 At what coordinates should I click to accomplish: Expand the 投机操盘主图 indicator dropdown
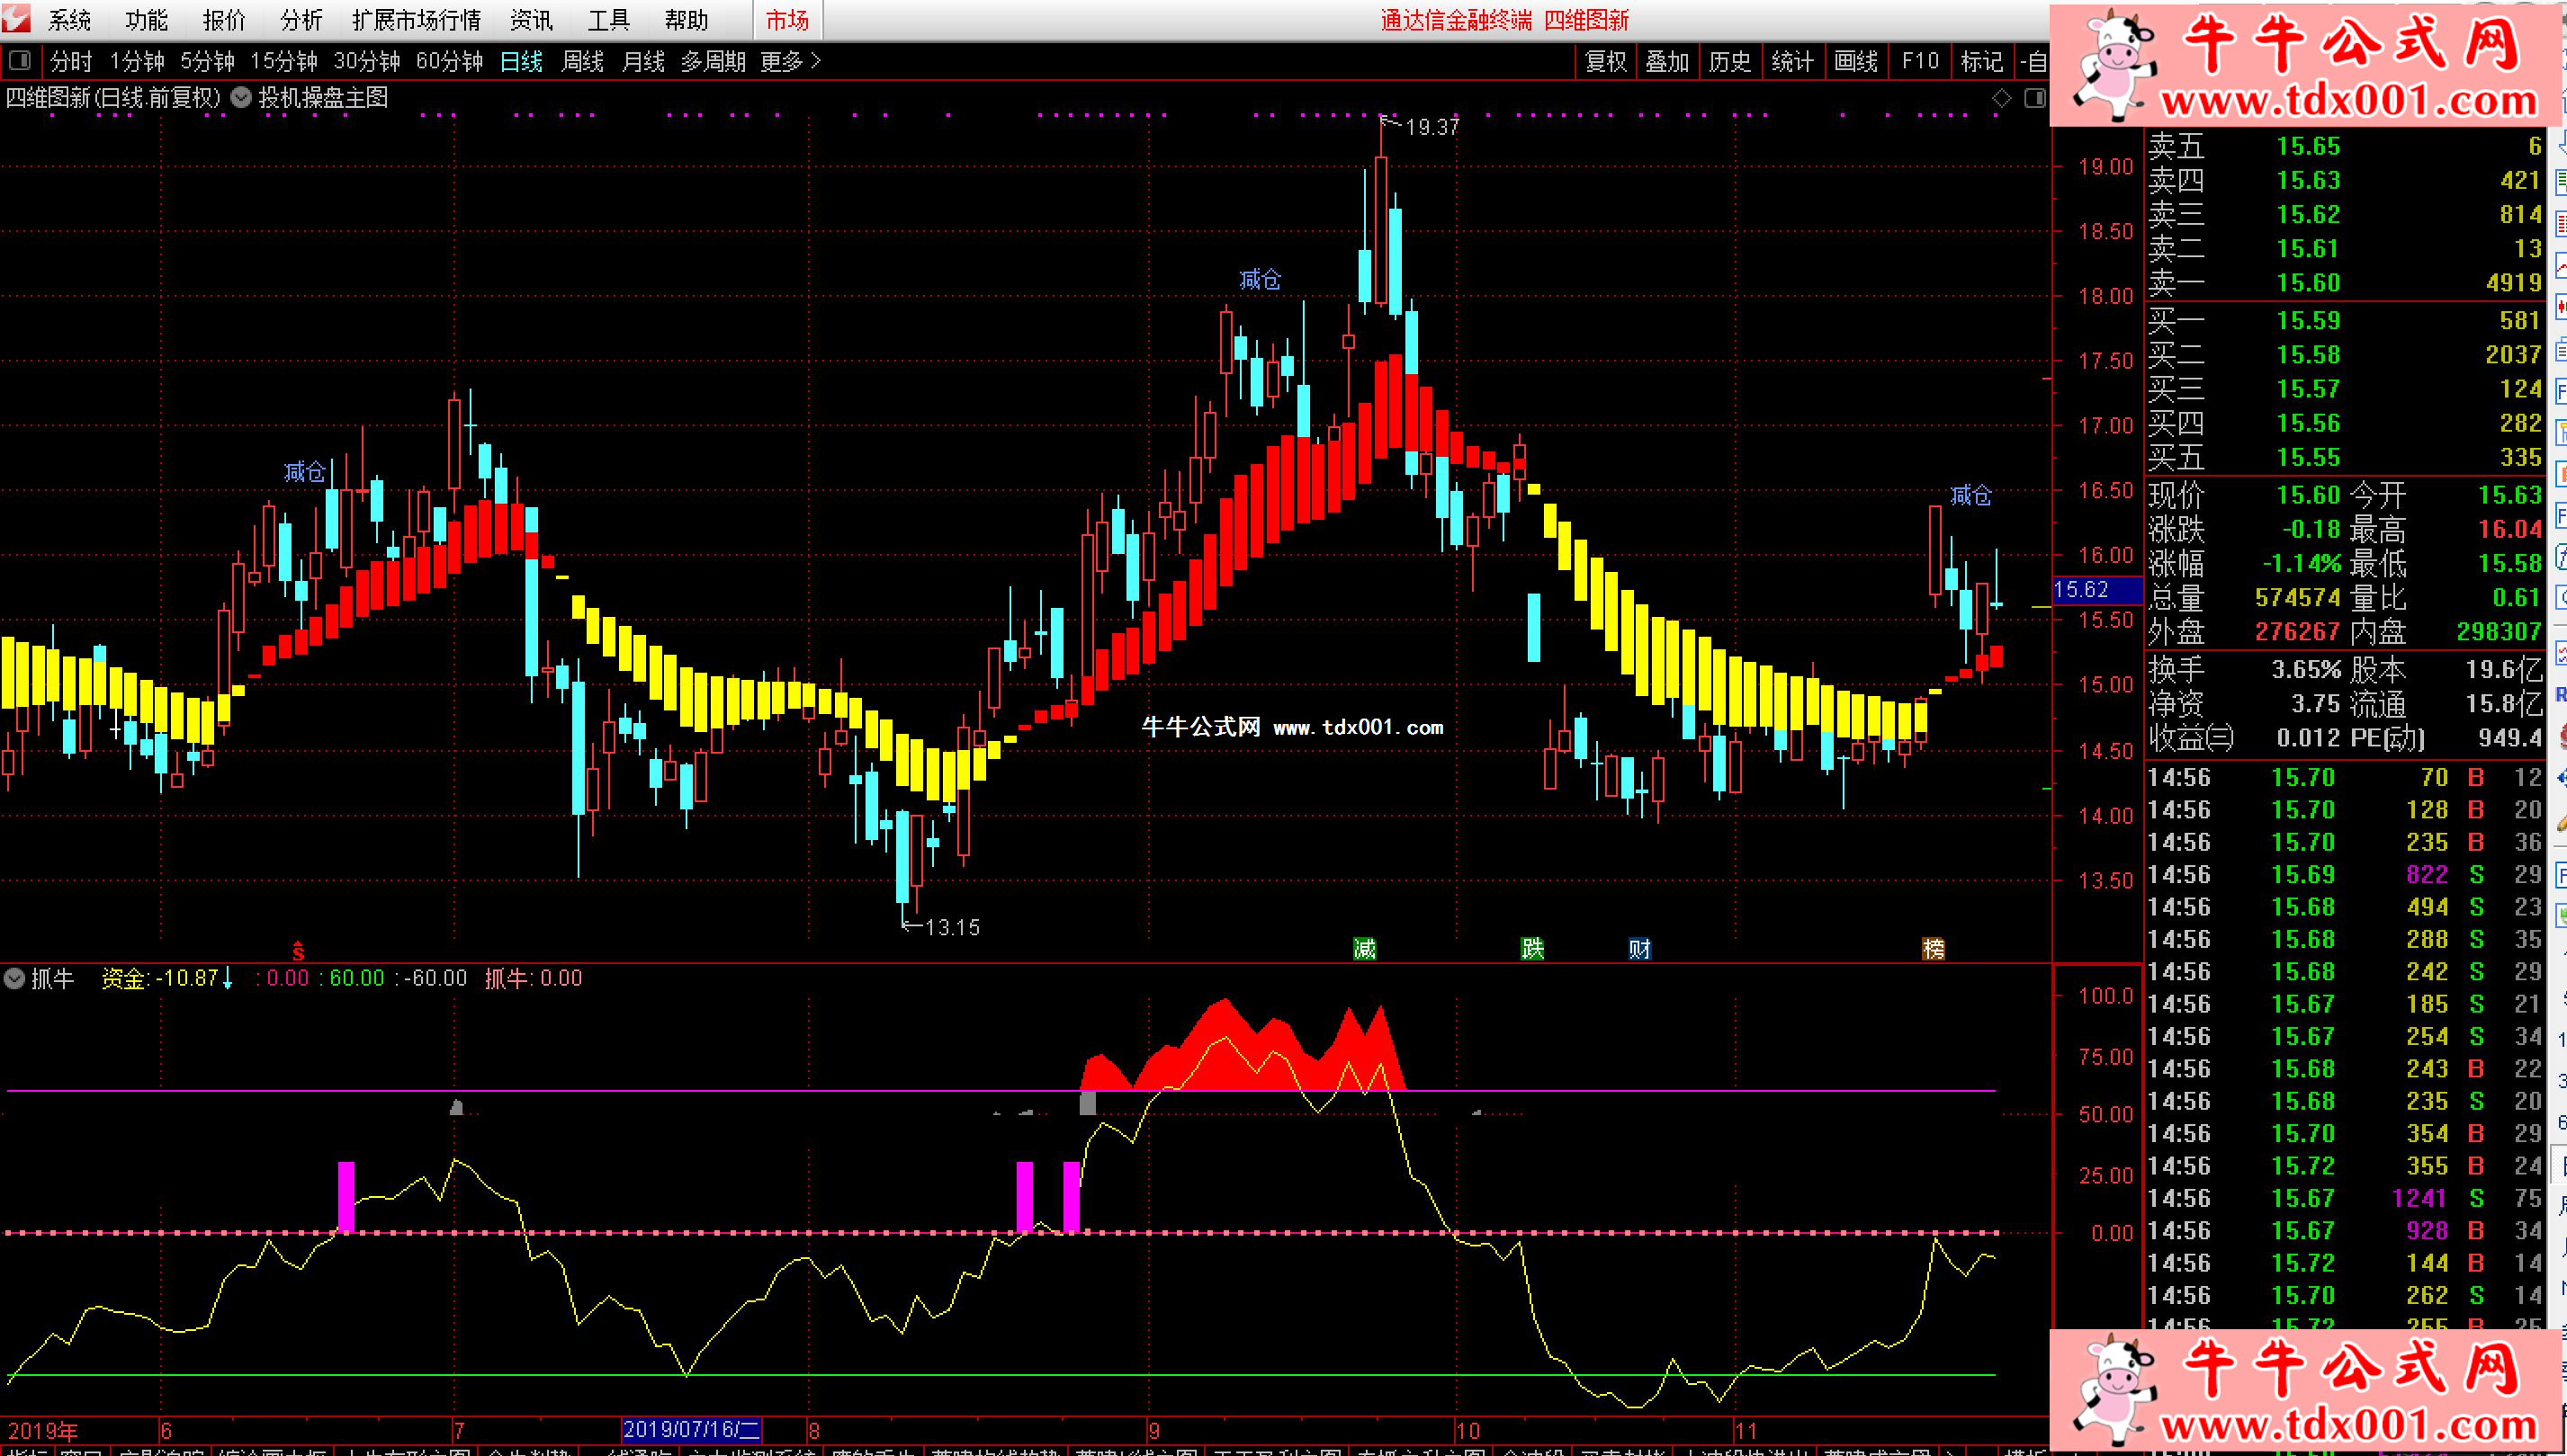tap(241, 97)
